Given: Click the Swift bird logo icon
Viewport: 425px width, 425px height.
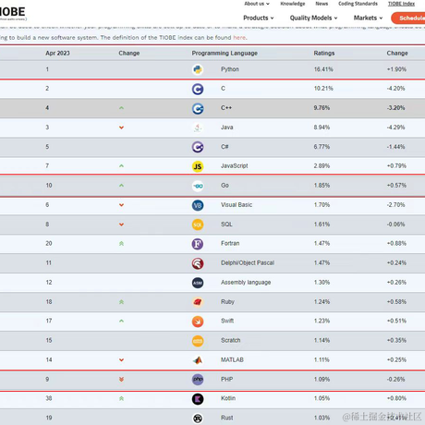Looking at the screenshot, I should click(x=198, y=322).
